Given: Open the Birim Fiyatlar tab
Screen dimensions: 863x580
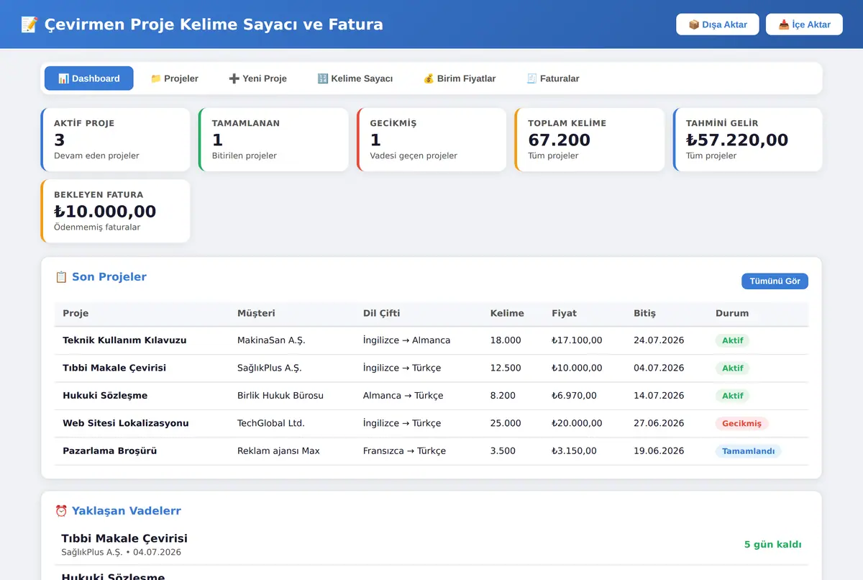Looking at the screenshot, I should coord(460,78).
